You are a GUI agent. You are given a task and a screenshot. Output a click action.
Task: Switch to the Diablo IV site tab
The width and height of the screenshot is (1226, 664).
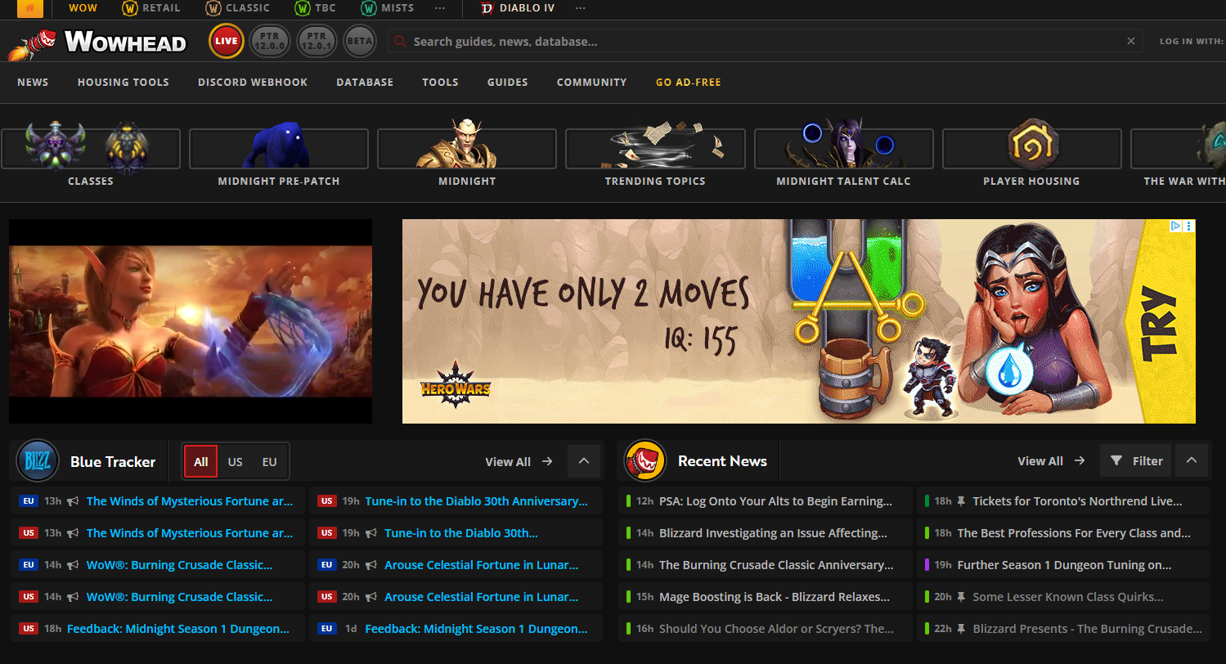point(519,8)
